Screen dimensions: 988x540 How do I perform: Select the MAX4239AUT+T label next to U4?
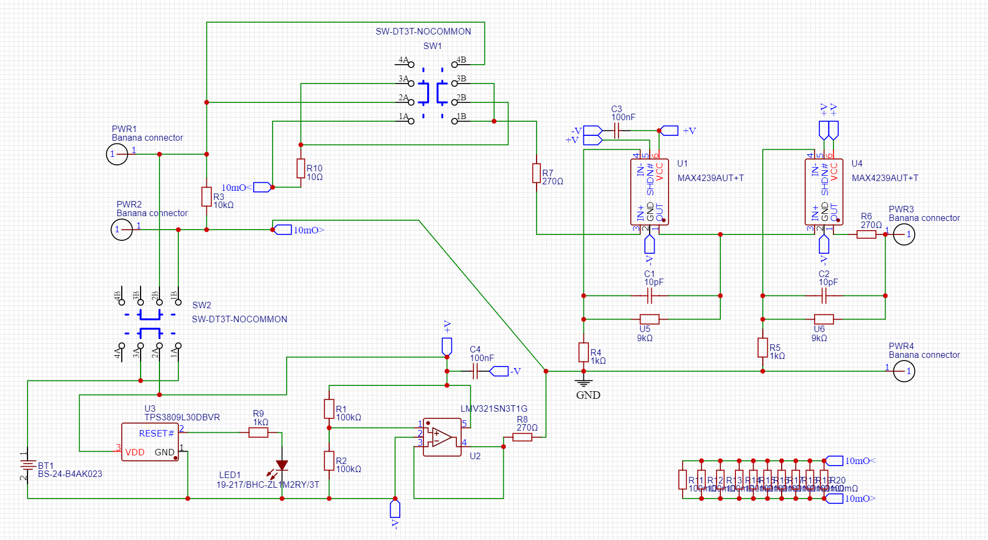coord(885,178)
